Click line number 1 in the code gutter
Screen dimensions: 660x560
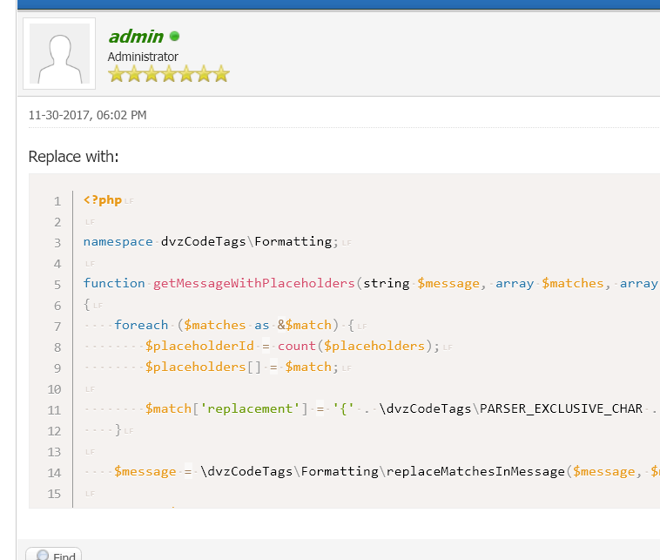coord(57,201)
